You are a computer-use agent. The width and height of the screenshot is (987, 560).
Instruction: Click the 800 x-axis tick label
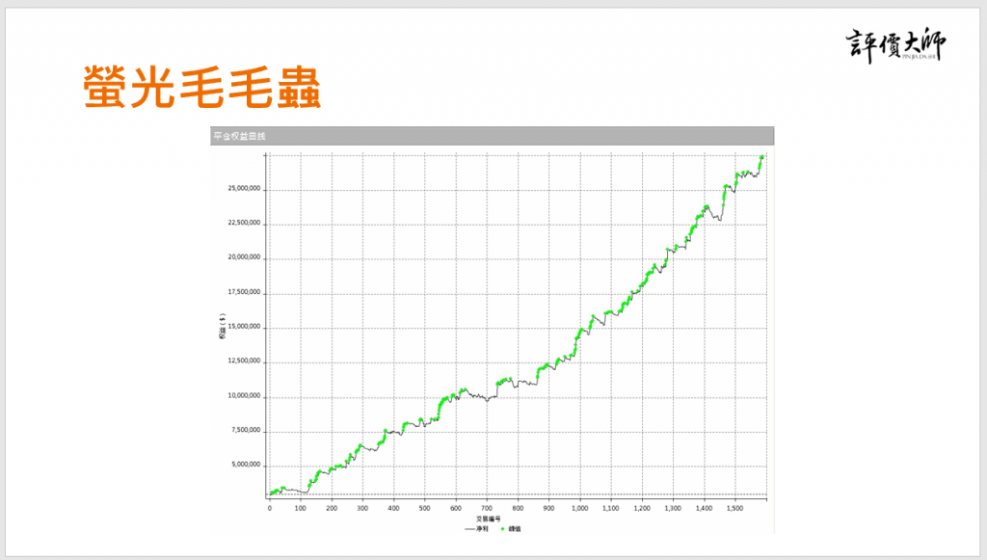click(518, 508)
